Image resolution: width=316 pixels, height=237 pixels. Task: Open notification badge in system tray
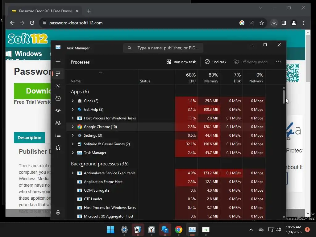point(307,230)
